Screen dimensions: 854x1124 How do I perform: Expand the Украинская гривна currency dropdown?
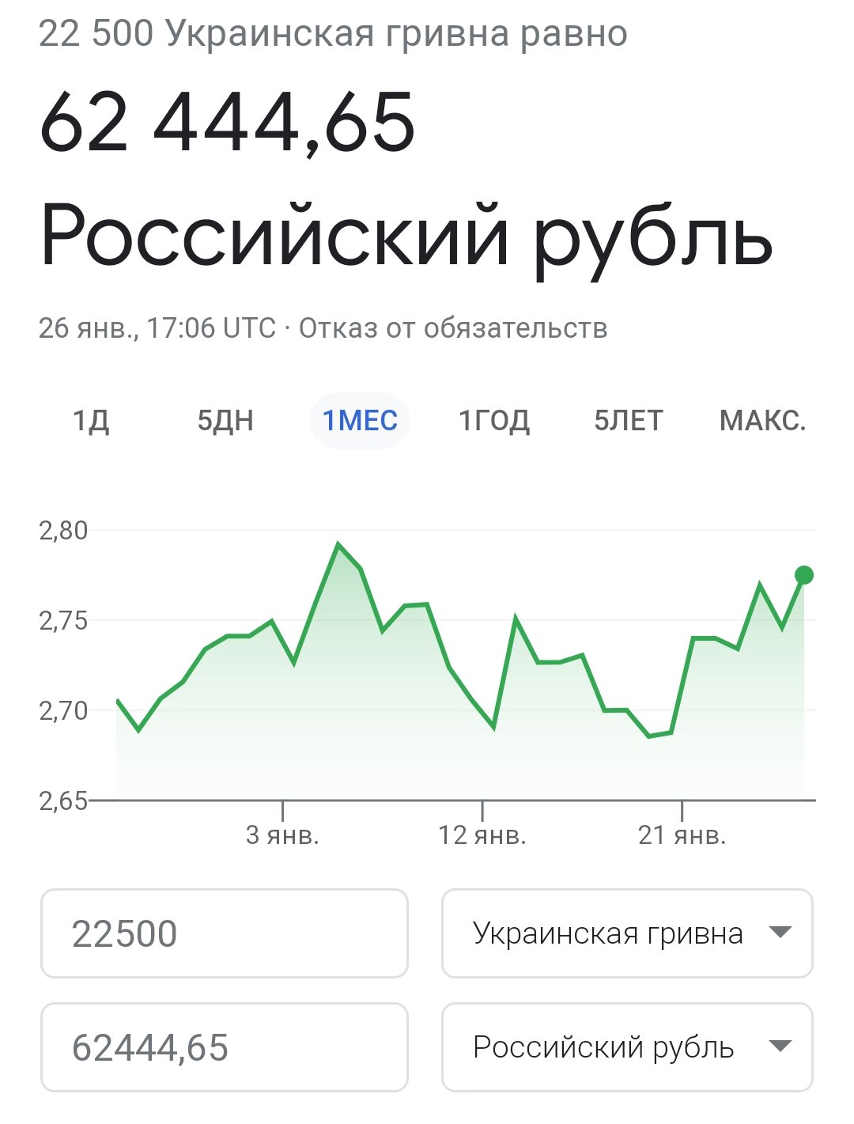[x=627, y=933]
